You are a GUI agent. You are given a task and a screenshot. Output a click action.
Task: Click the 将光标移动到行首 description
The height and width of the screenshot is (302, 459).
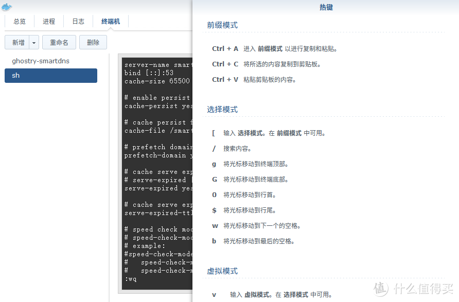[x=250, y=195]
